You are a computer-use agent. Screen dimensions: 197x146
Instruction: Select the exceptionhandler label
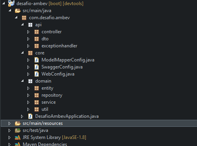(60, 46)
